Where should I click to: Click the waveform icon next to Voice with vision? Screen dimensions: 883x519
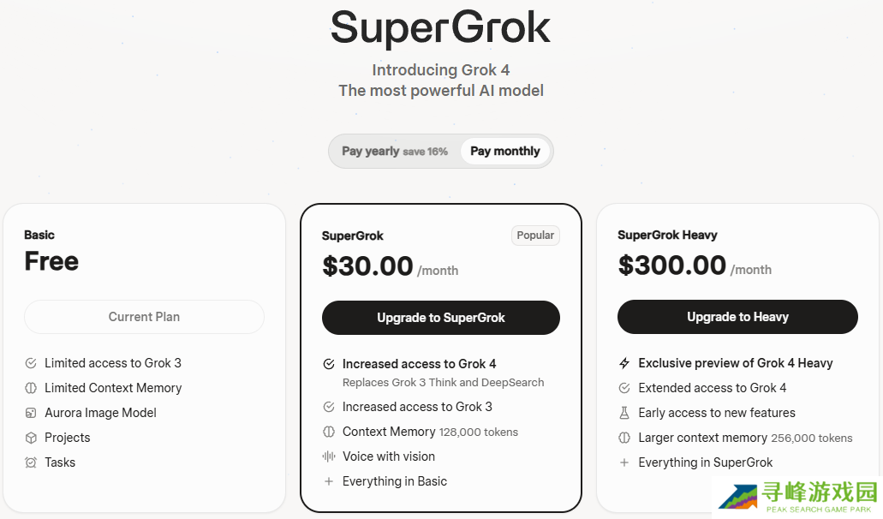click(329, 456)
